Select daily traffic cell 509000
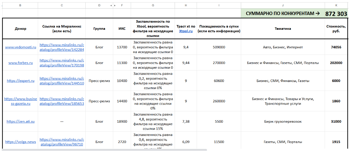The height and width of the screenshot is (151, 349). point(219,47)
